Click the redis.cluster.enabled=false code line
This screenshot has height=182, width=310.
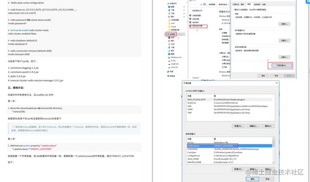click(22, 34)
